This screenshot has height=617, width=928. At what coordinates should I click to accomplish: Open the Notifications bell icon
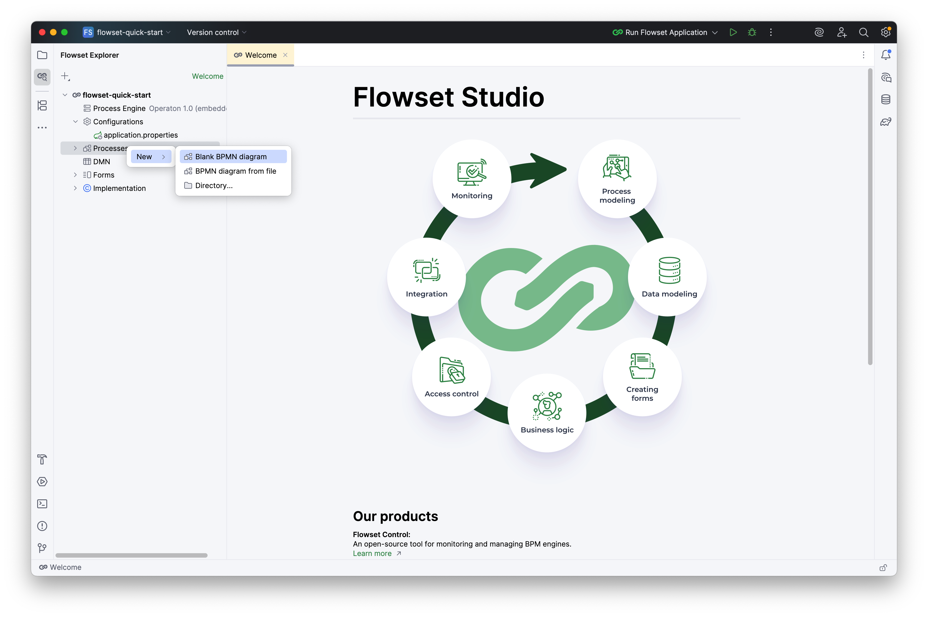click(x=886, y=55)
